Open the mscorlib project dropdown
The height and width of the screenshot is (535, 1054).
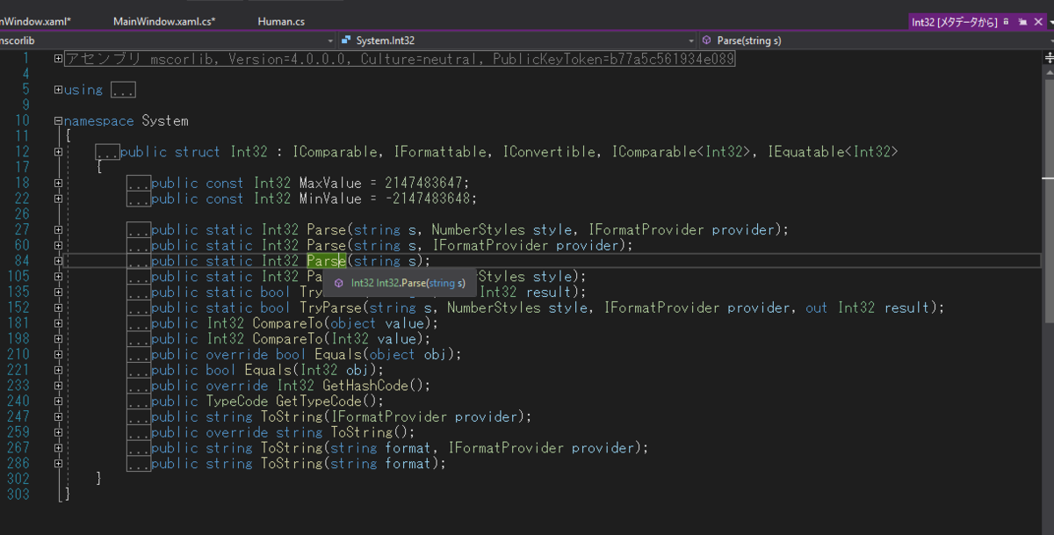[x=167, y=40]
